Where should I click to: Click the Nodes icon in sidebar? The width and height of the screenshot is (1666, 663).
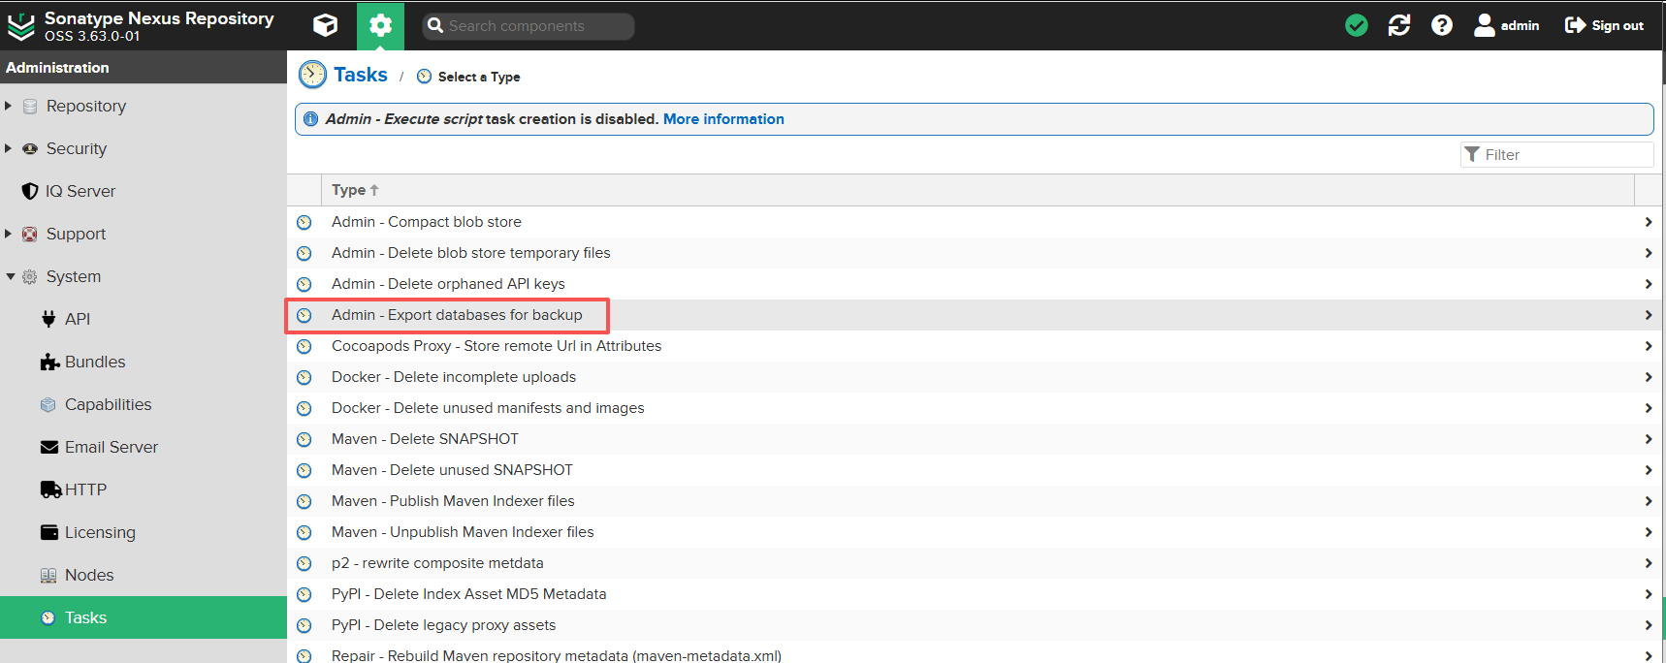pos(48,575)
